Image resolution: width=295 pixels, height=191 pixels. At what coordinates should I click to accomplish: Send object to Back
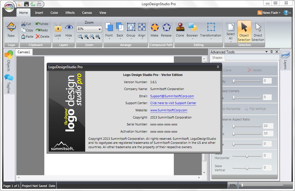(120, 27)
